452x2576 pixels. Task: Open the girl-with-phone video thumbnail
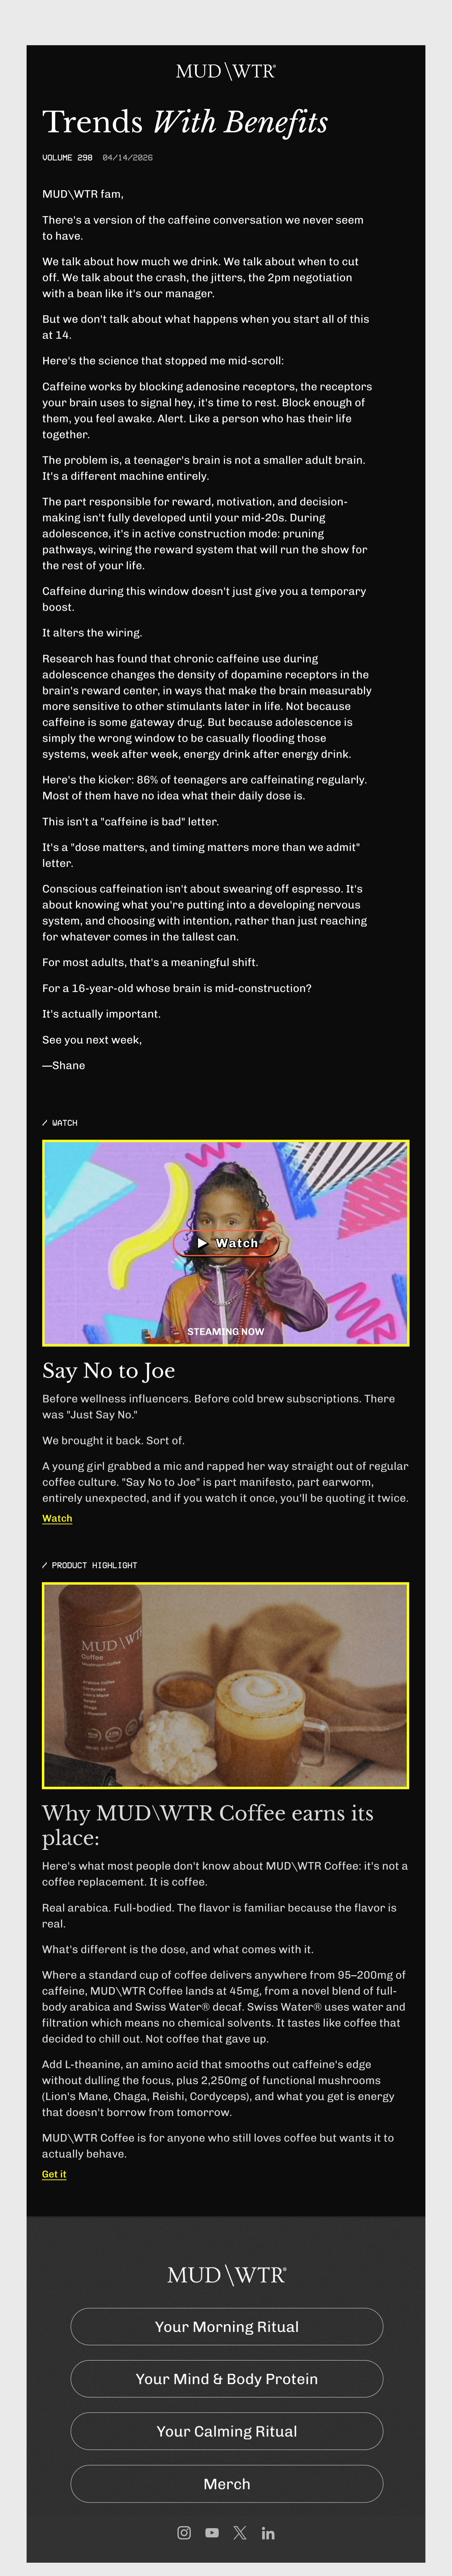(226, 1243)
